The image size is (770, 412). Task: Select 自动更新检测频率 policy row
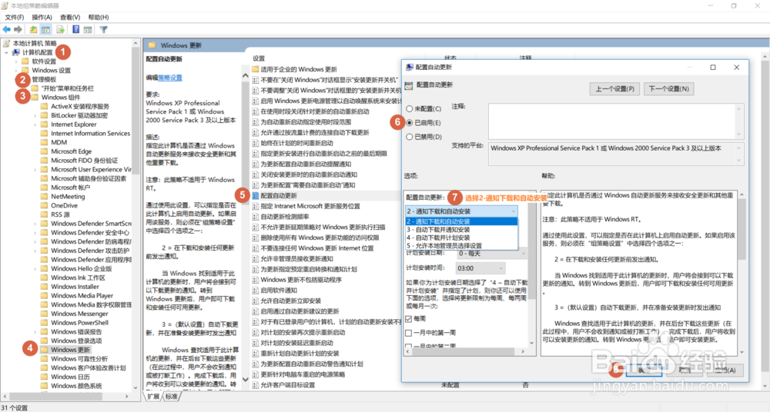[285, 217]
